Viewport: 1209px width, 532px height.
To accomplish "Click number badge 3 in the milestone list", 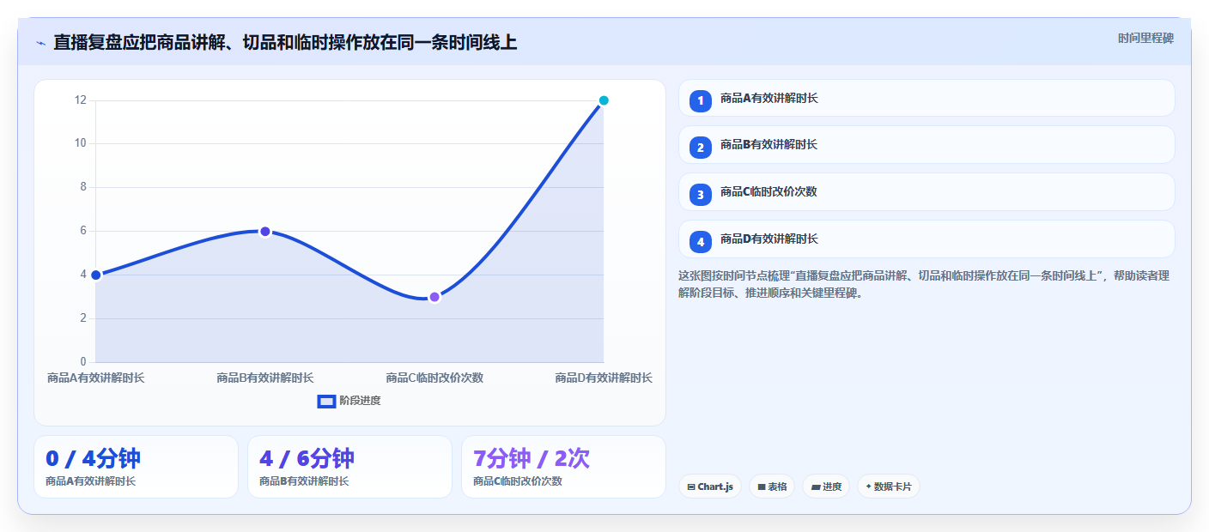I will click(x=701, y=195).
